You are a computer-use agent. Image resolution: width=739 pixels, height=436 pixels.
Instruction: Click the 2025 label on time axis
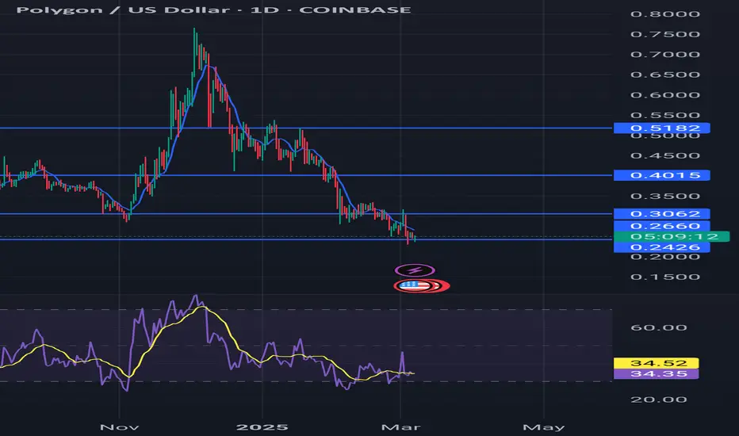pos(262,427)
